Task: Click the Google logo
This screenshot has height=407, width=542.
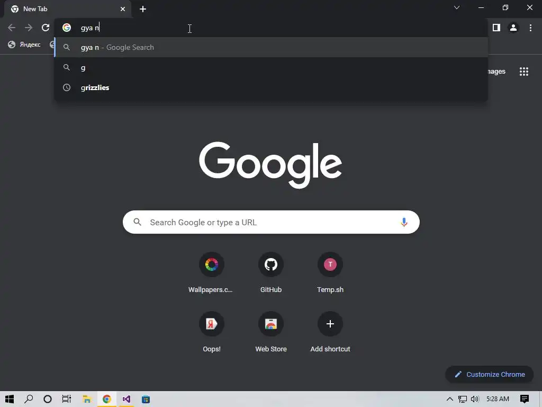Action: pyautogui.click(x=270, y=165)
